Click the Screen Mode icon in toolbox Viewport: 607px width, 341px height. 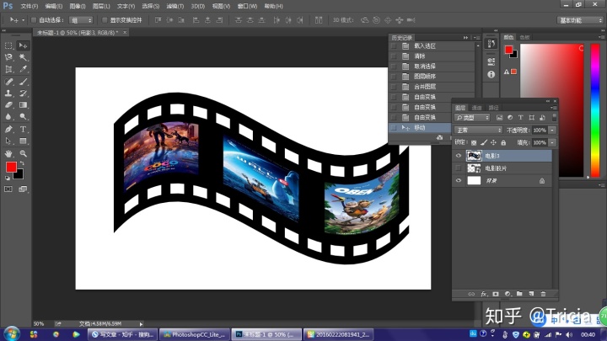(x=24, y=189)
